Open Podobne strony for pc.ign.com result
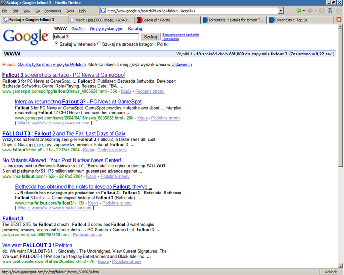344x275 pixels. coord(87,235)
